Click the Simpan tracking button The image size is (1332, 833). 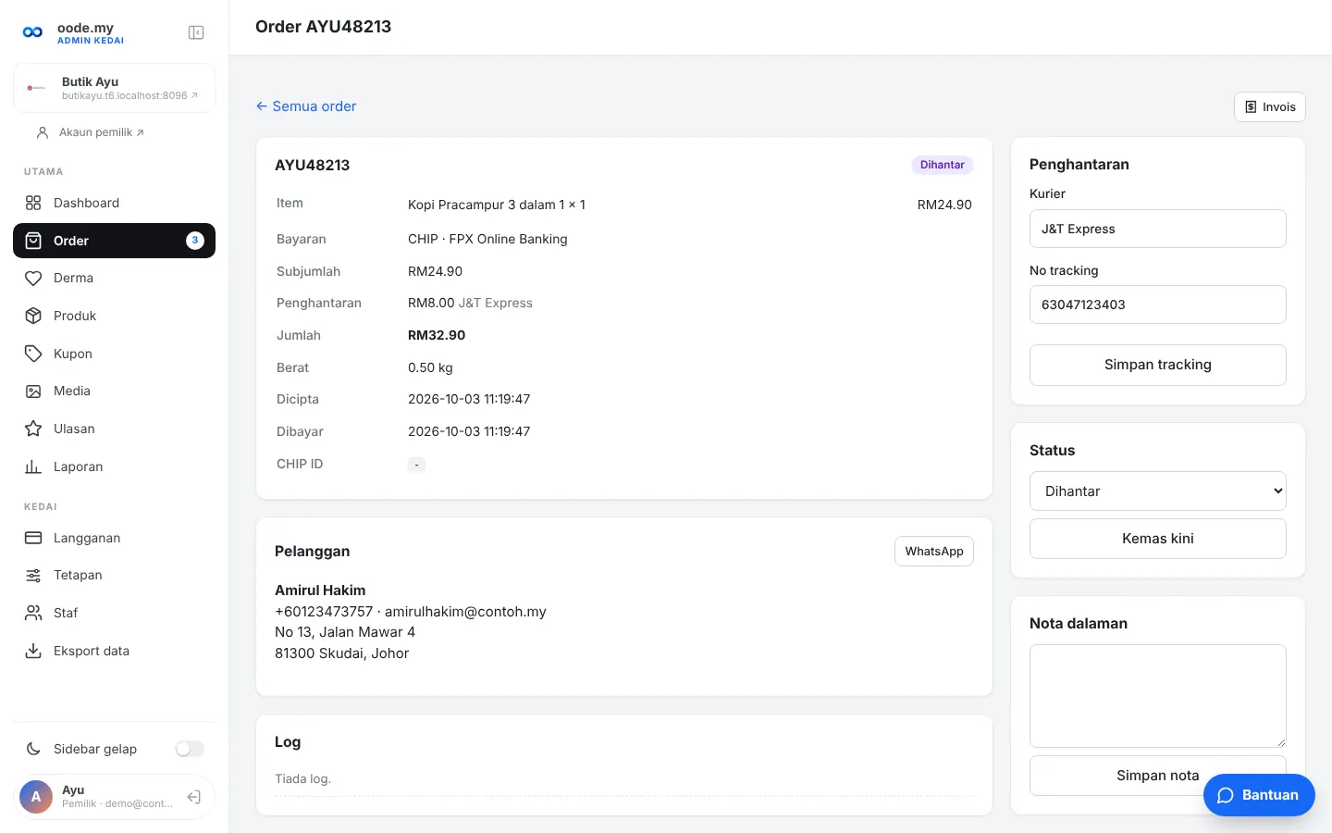pos(1158,365)
